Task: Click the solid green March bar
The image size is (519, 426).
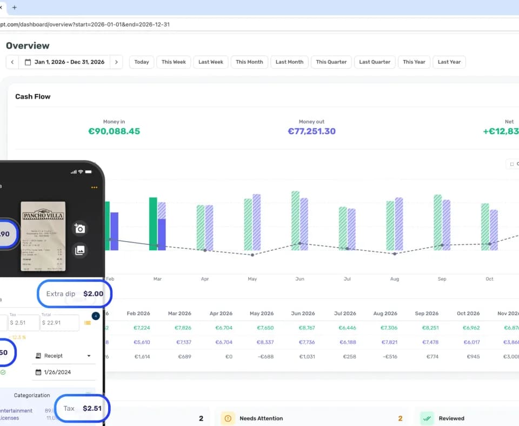Action: [x=153, y=224]
